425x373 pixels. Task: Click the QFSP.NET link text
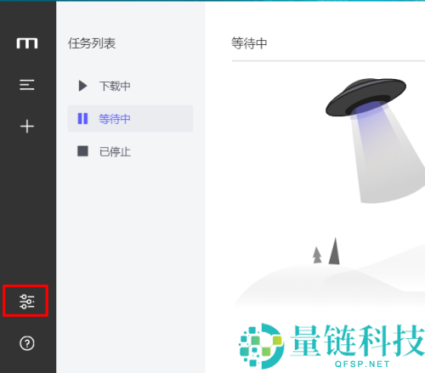coord(362,364)
